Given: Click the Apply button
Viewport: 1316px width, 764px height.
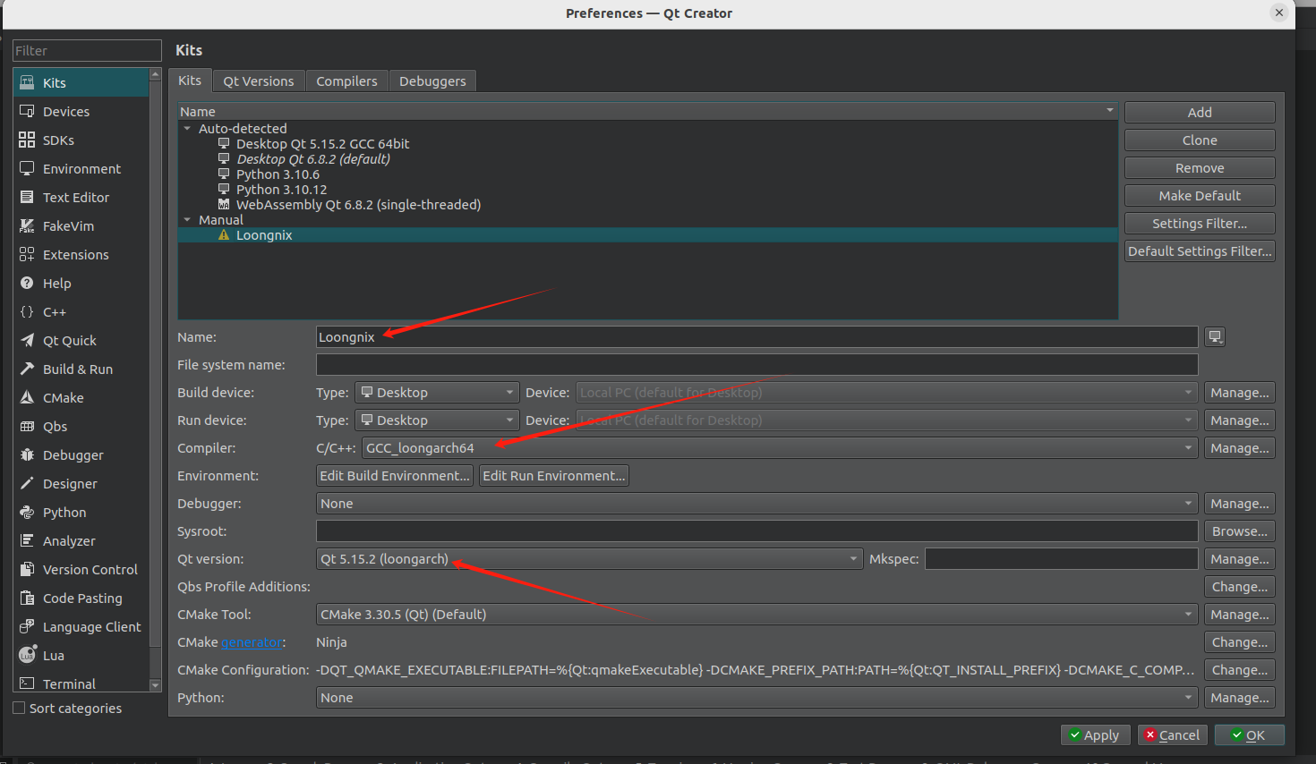Looking at the screenshot, I should tap(1095, 734).
